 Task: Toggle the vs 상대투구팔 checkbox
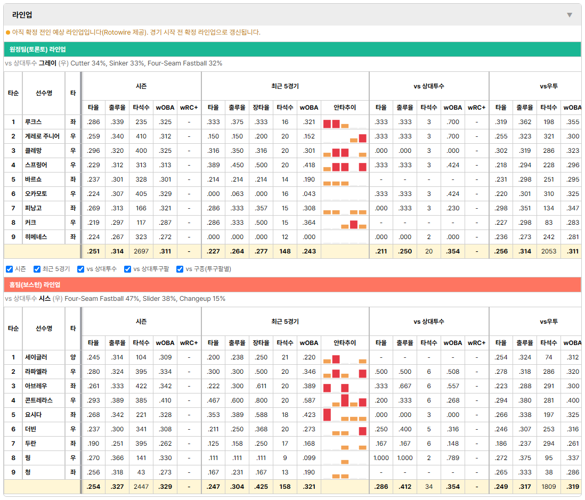tap(127, 269)
